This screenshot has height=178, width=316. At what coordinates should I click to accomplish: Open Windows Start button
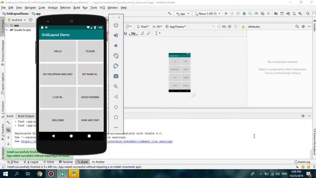pos(5,174)
